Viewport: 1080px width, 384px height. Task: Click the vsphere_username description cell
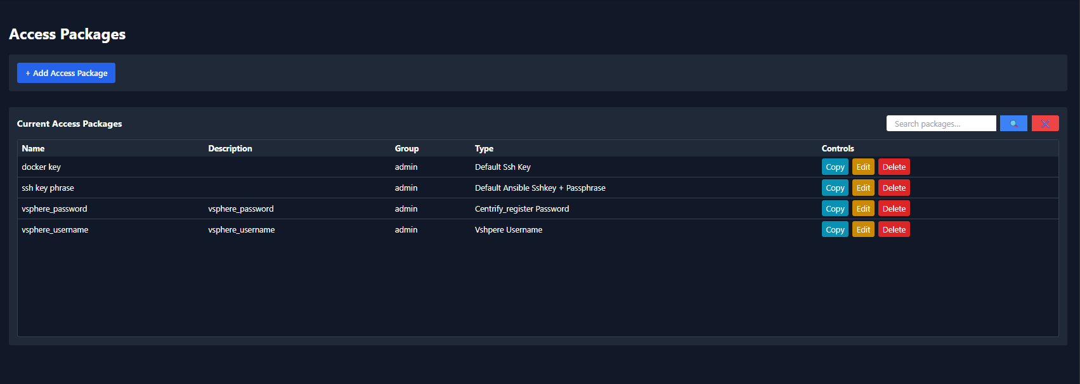(x=242, y=229)
